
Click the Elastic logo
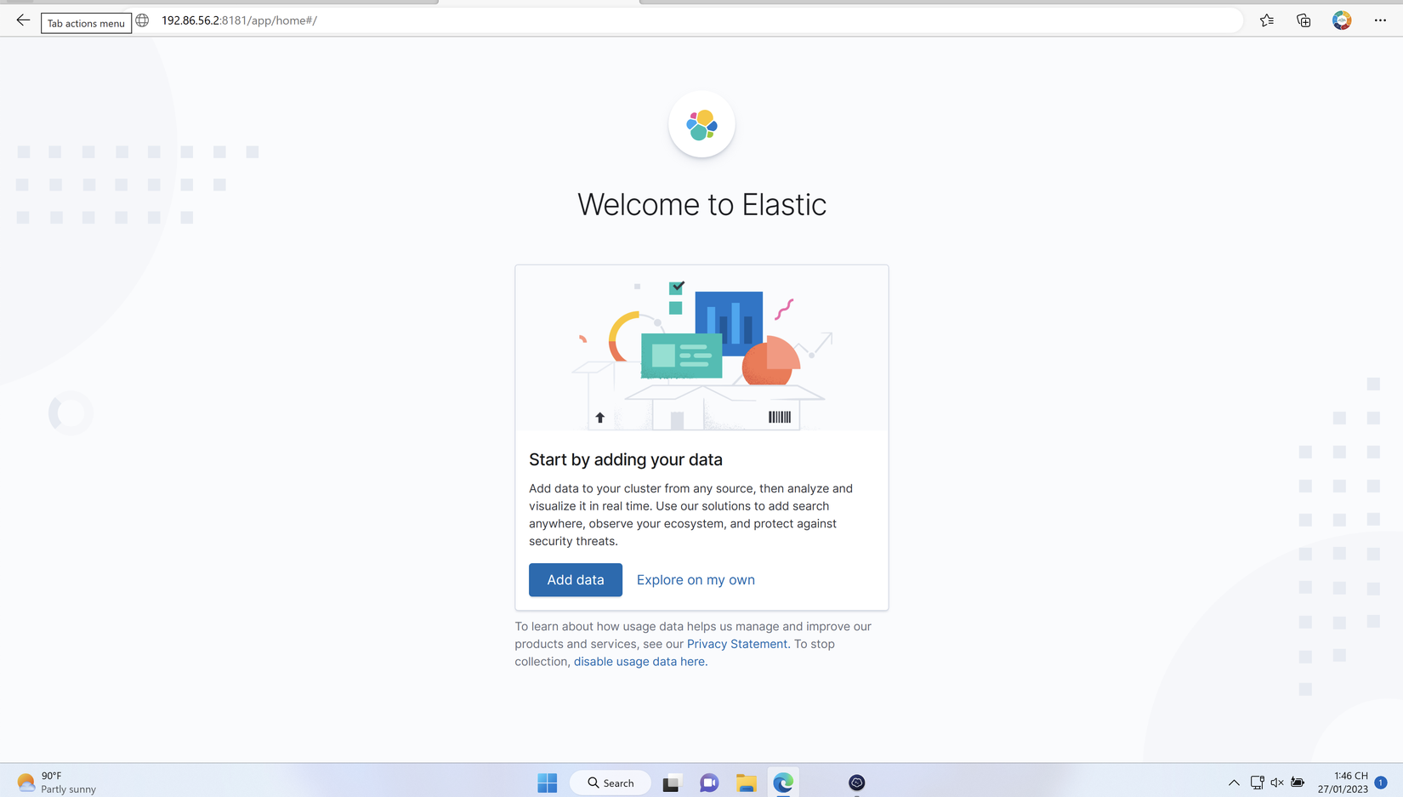(x=701, y=125)
